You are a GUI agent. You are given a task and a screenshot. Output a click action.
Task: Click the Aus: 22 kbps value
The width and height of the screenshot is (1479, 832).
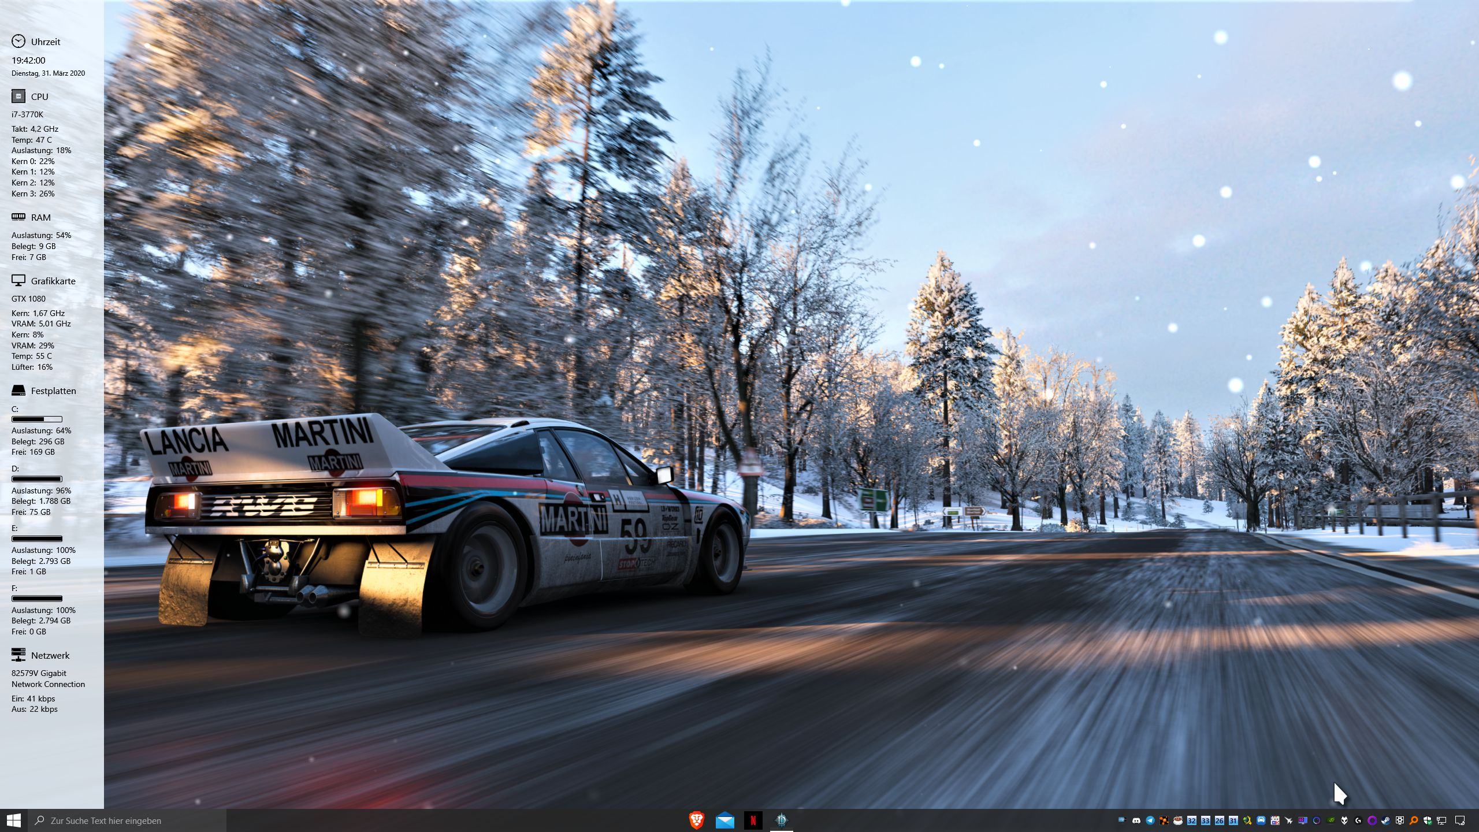pyautogui.click(x=34, y=709)
